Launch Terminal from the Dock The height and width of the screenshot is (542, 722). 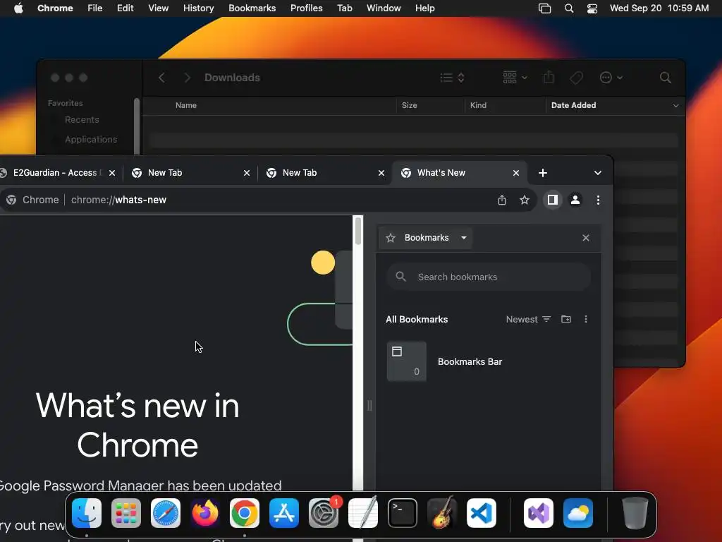(403, 513)
